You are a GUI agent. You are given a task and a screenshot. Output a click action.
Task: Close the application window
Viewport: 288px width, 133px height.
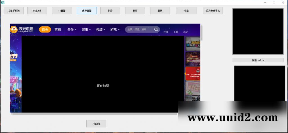coord(283,3)
